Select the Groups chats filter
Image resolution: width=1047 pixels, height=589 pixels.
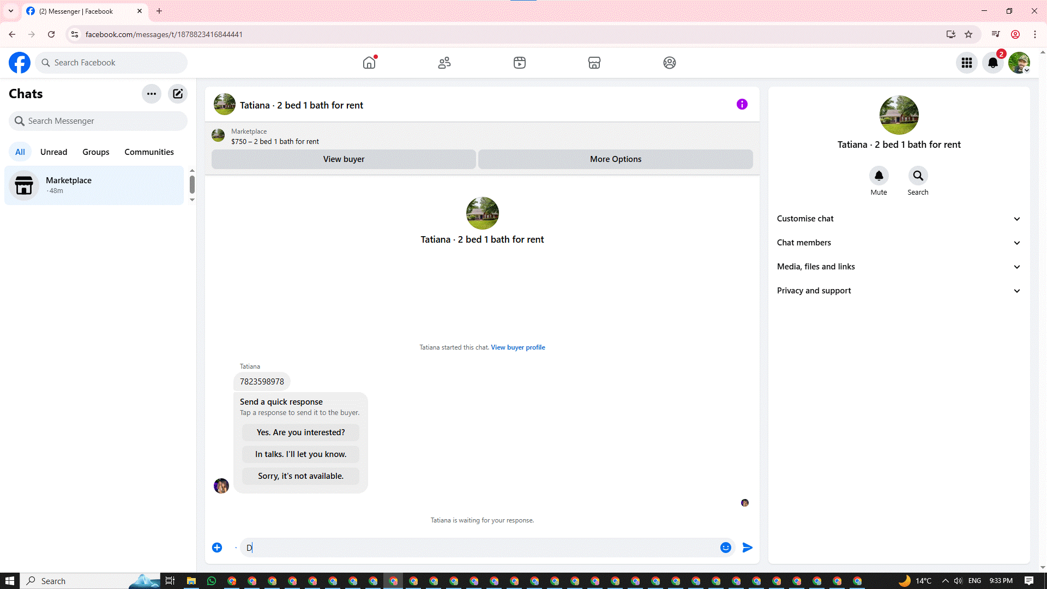tap(96, 152)
